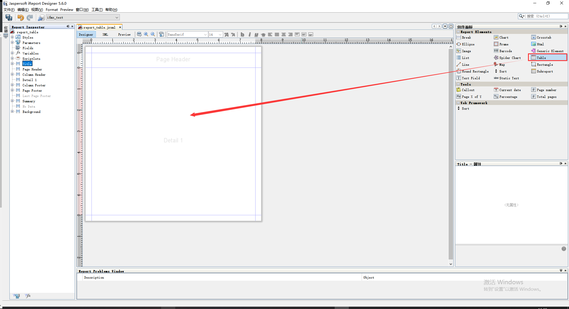Open the Format menu
Screen dimensions: 569x309
click(52, 9)
